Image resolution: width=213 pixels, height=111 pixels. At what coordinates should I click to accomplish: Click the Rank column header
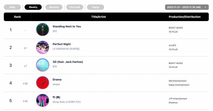[17, 17]
